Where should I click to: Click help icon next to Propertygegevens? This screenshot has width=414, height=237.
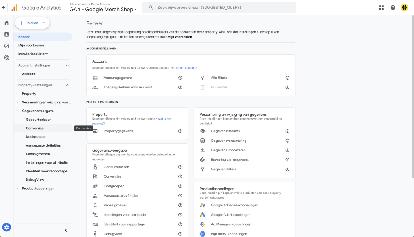coord(180,131)
